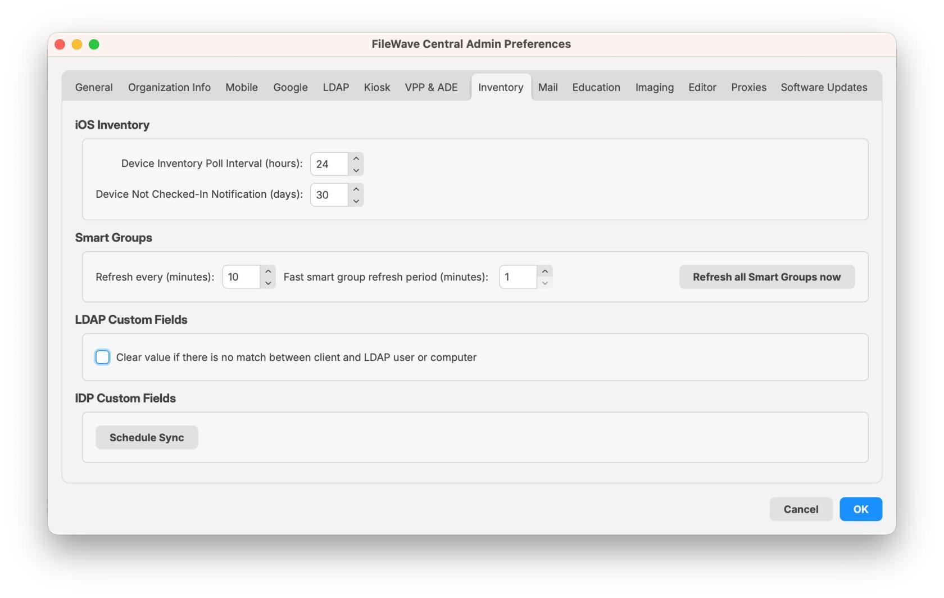Image resolution: width=944 pixels, height=598 pixels.
Task: Cancel the preferences dialog
Action: (801, 509)
